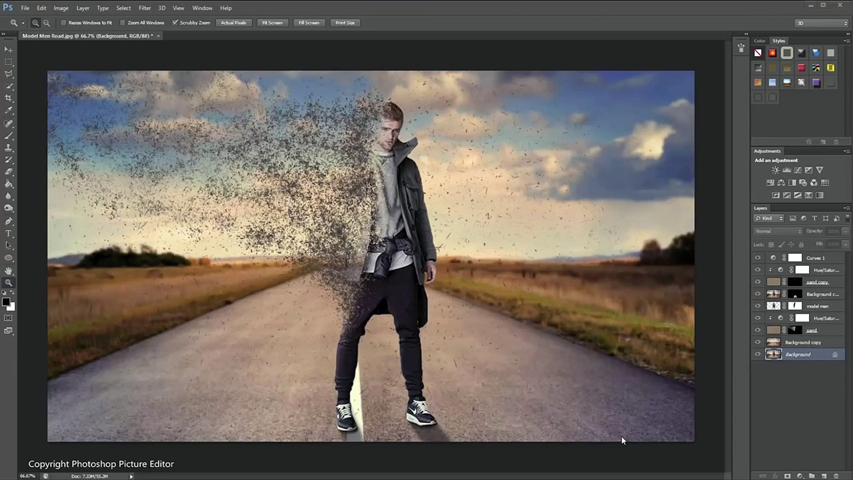Switch to the Color panel tab

[759, 41]
